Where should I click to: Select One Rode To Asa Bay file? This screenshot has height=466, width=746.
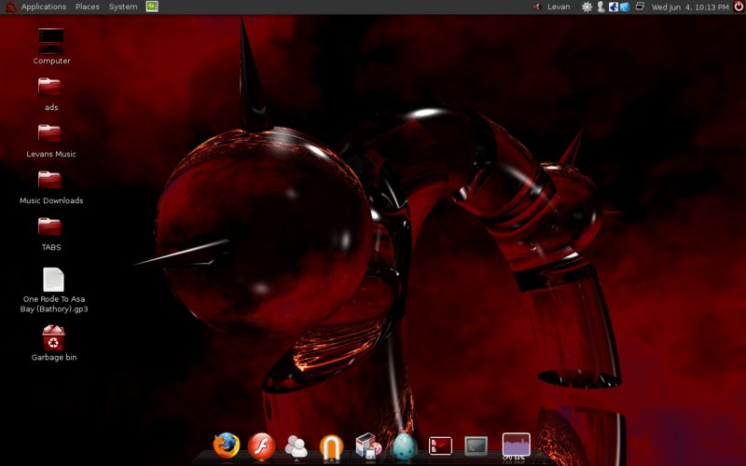coord(53,280)
